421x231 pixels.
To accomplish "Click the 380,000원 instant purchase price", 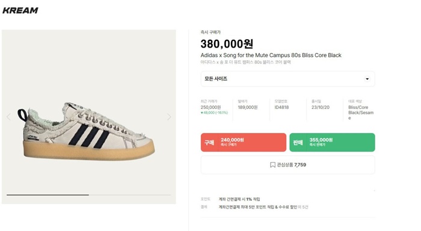I will click(x=227, y=44).
